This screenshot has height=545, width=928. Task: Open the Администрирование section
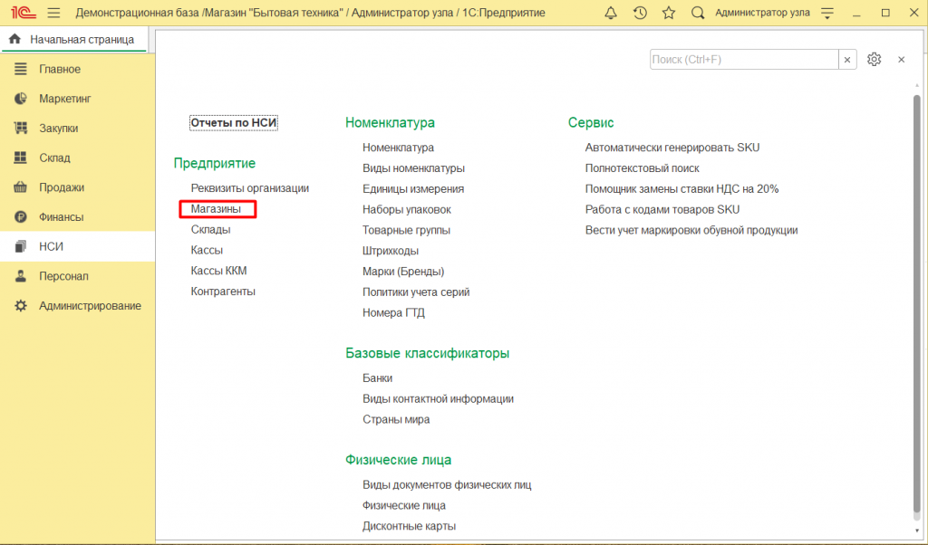tap(90, 306)
